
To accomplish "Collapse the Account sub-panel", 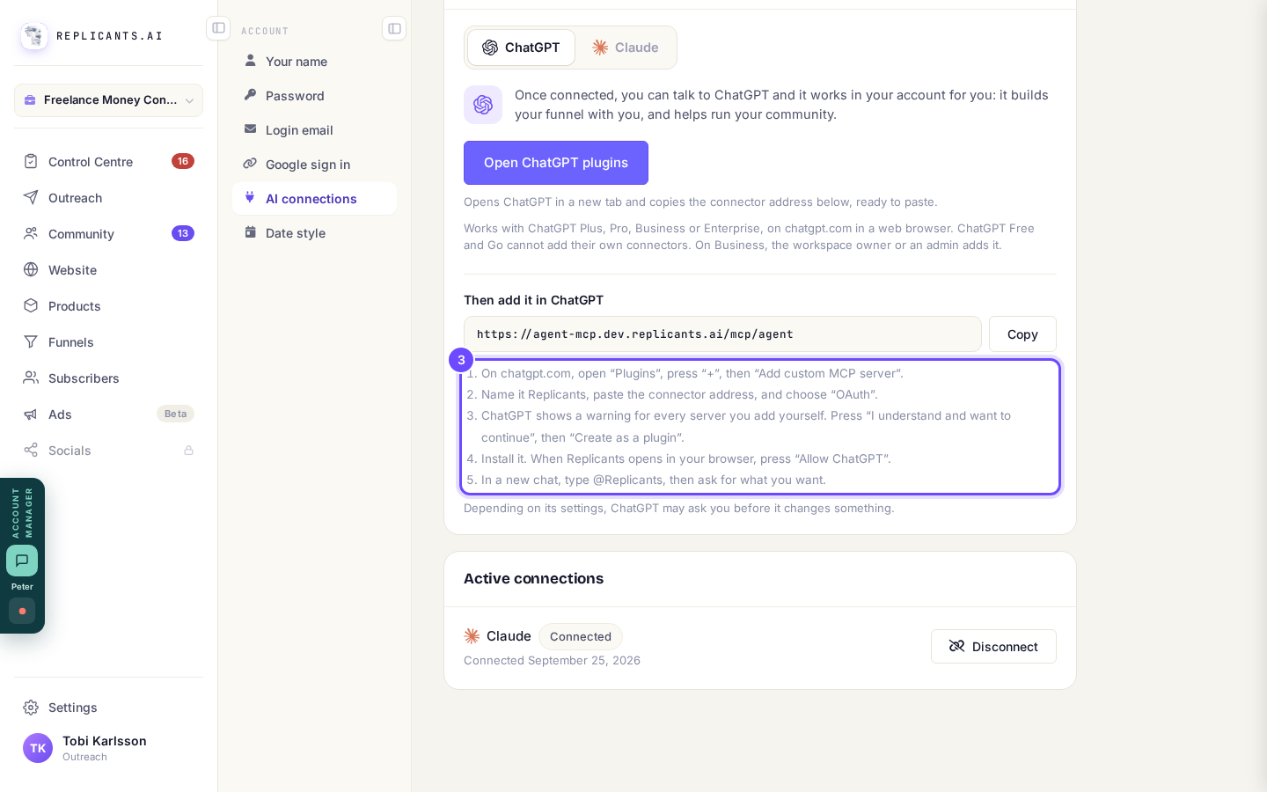I will point(394,28).
